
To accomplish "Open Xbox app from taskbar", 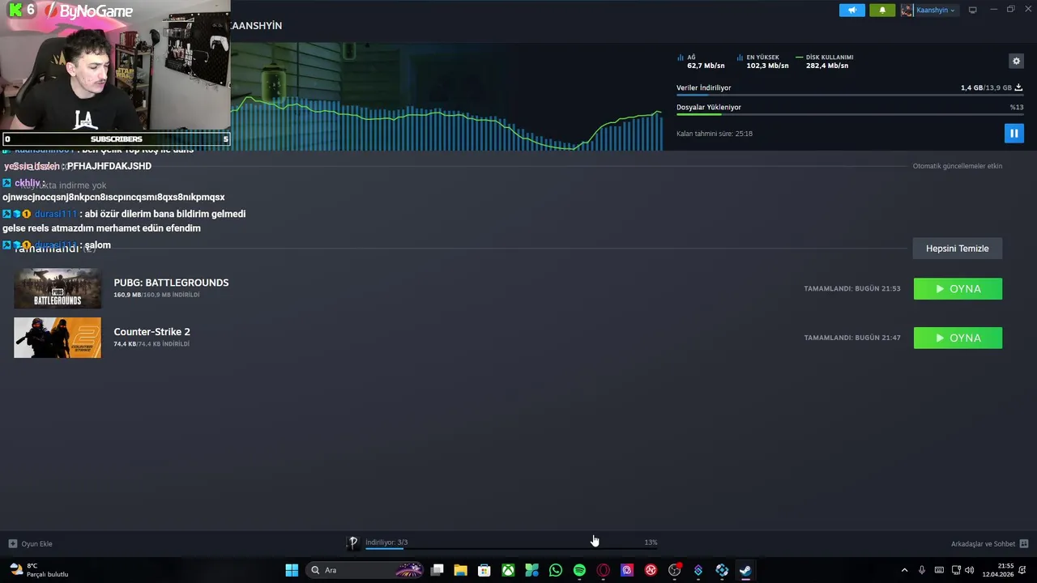I will pyautogui.click(x=508, y=570).
